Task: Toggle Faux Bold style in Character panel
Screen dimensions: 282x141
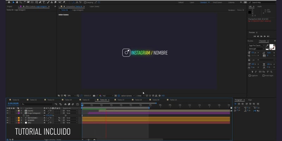Action: (252, 72)
